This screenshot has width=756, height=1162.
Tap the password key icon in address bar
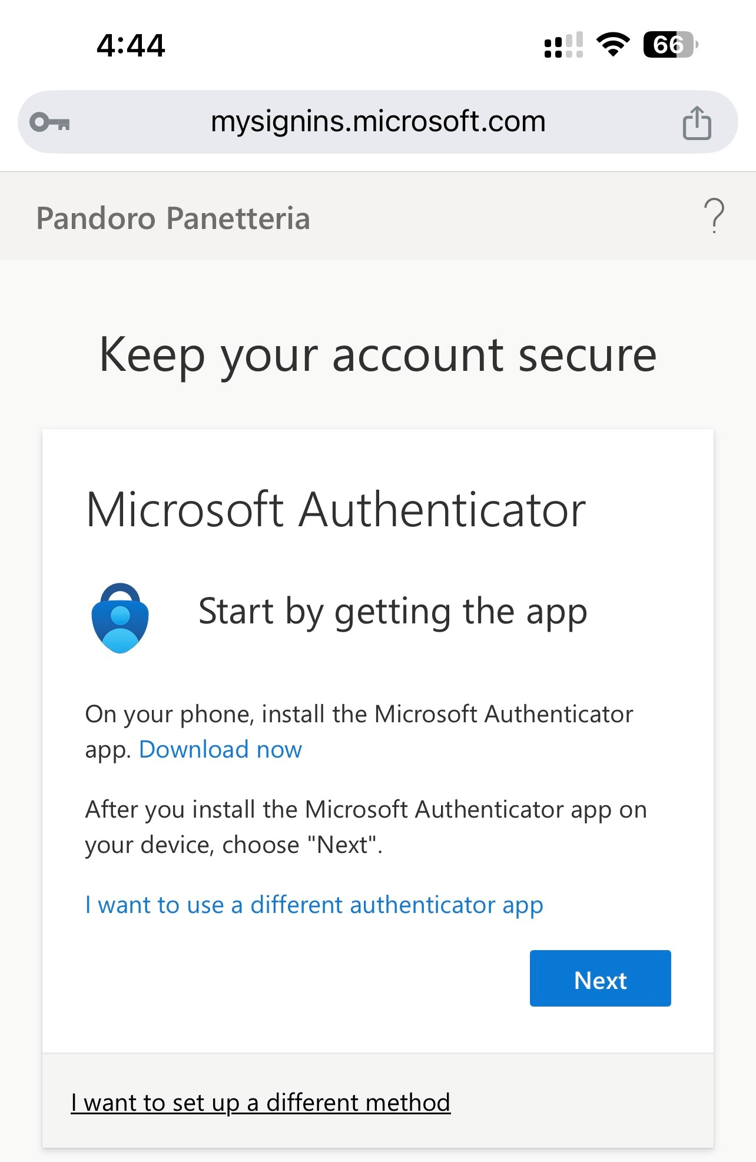click(50, 122)
